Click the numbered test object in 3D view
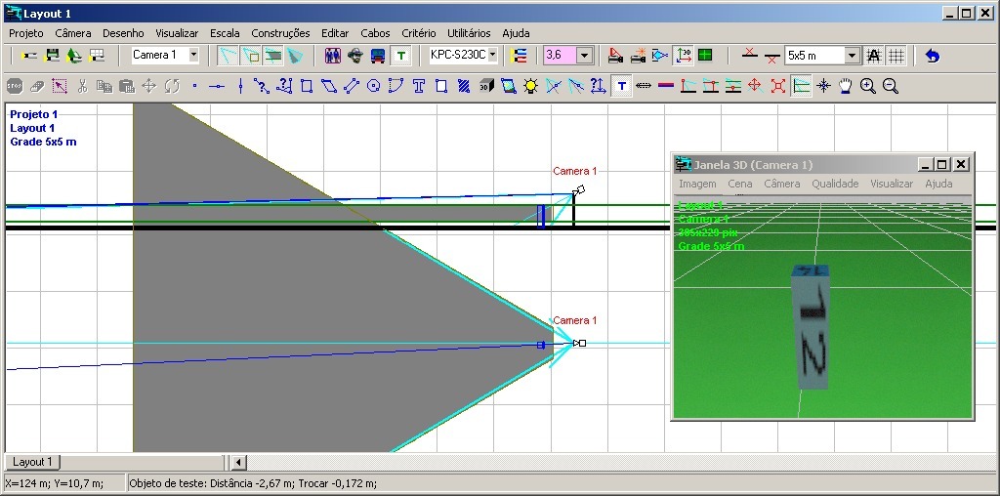1000x496 pixels. (x=811, y=325)
